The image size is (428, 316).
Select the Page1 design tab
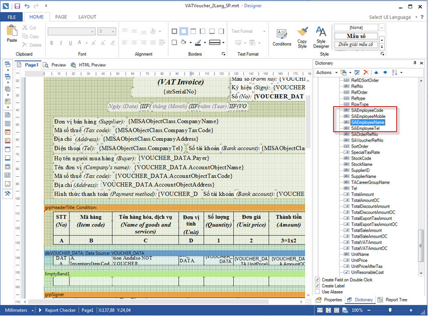28,65
